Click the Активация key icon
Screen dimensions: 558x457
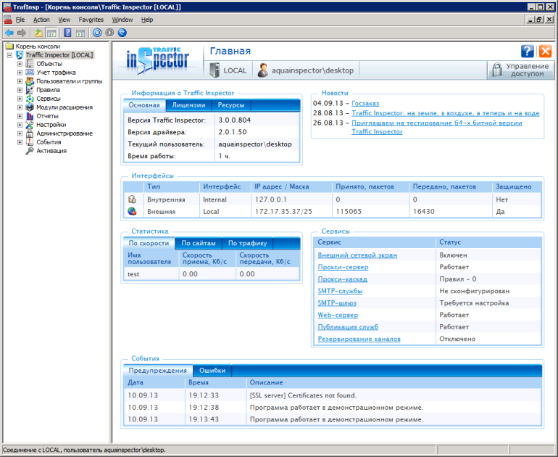(30, 151)
